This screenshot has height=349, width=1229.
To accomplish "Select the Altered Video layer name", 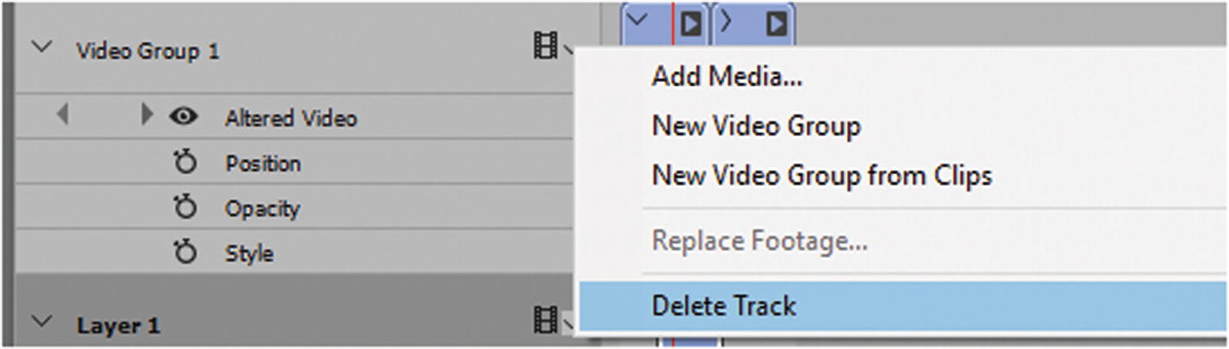I will click(290, 118).
